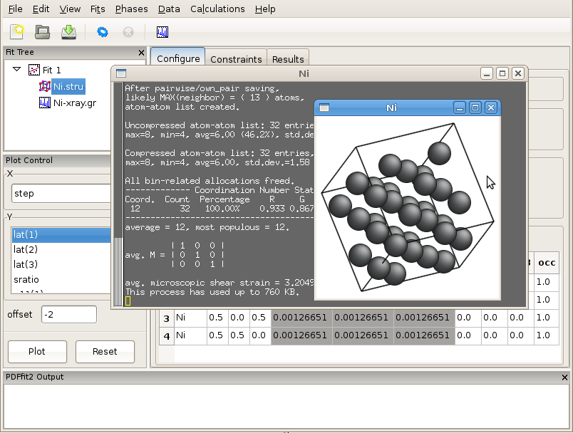Click the Open project folder icon
Image resolution: width=573 pixels, height=433 pixels.
click(x=42, y=32)
